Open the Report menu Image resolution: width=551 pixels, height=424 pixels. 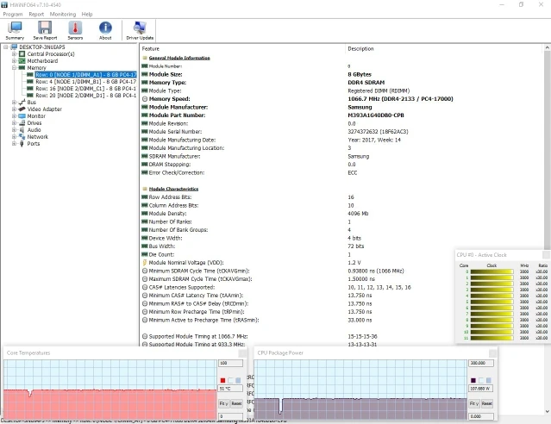click(36, 14)
